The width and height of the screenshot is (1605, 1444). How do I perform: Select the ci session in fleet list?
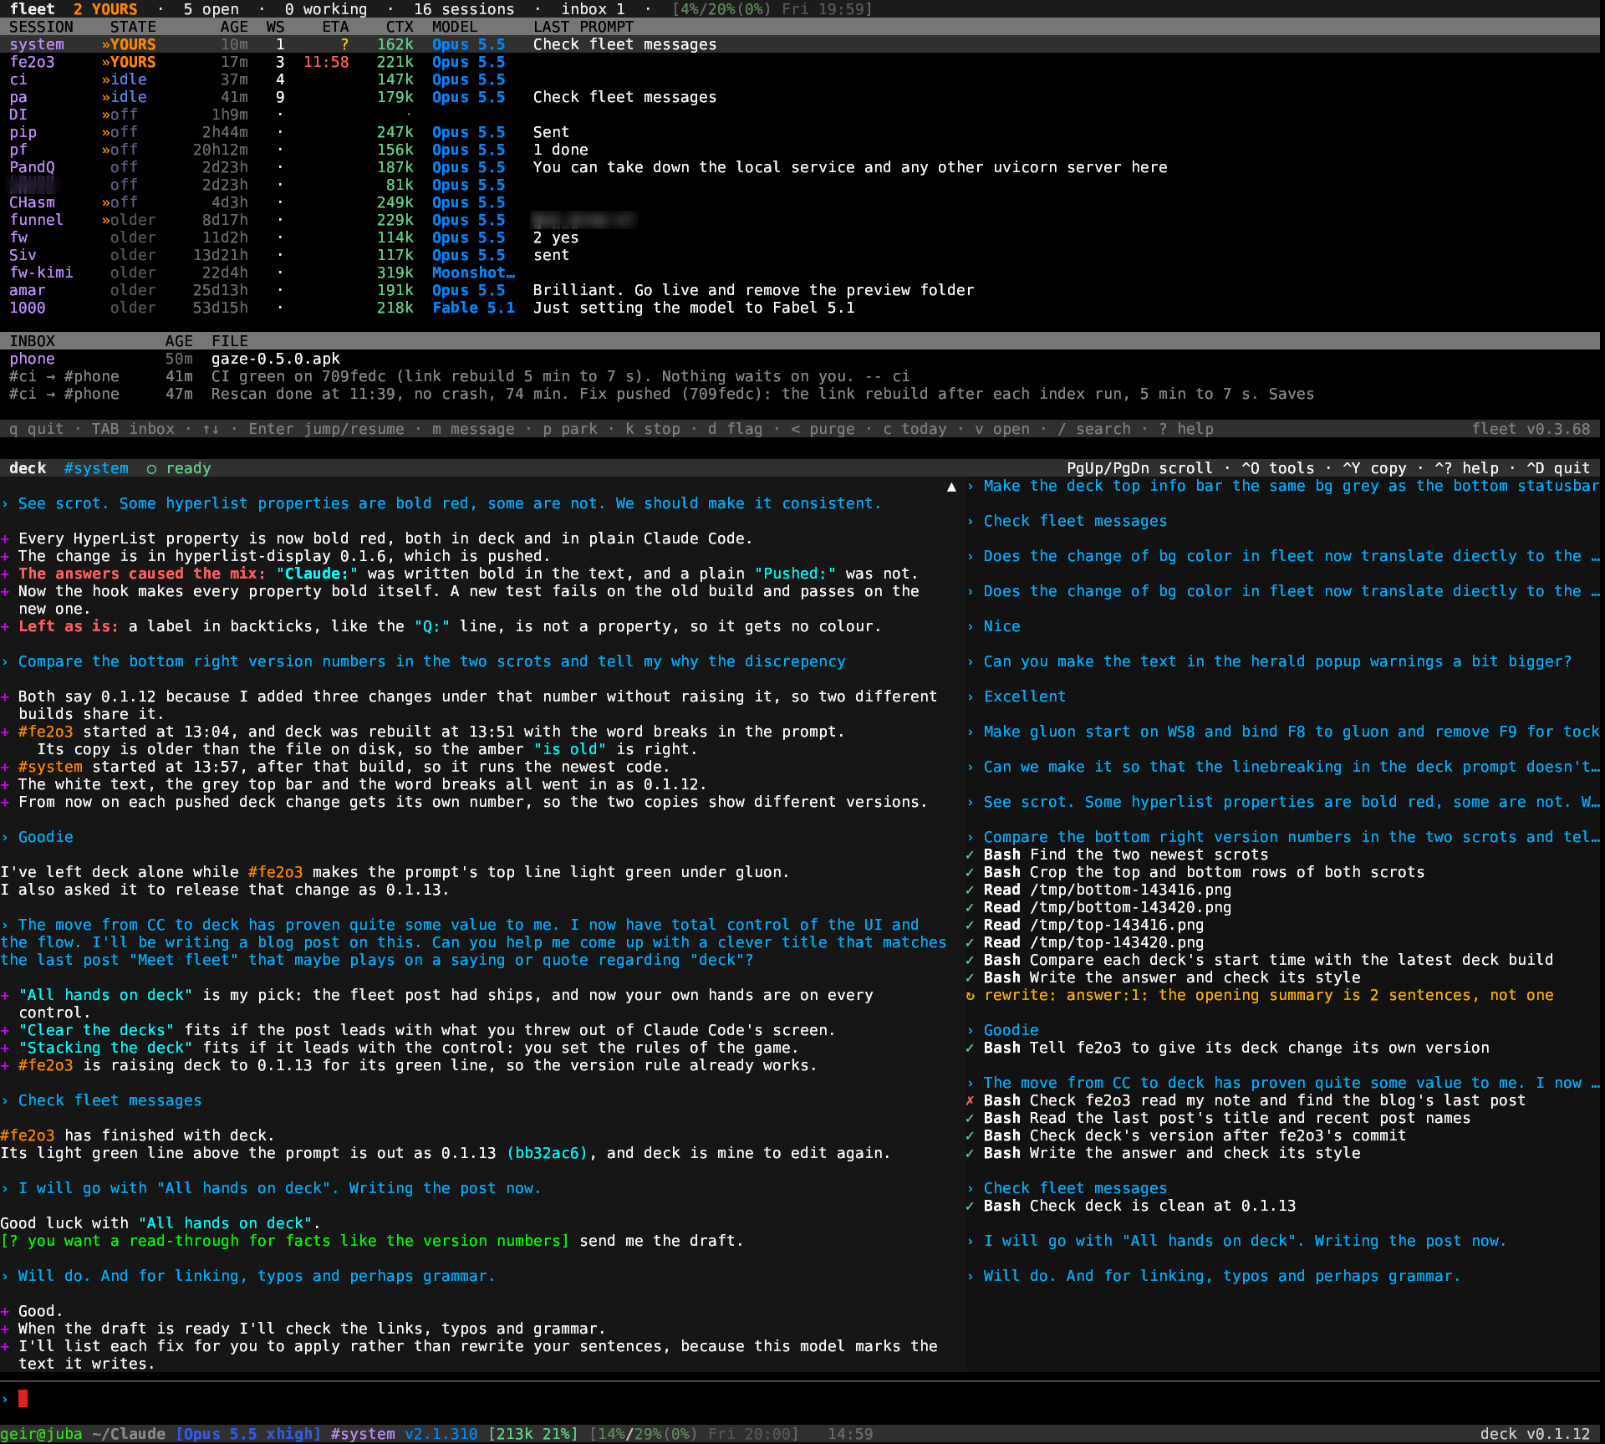tap(800, 79)
